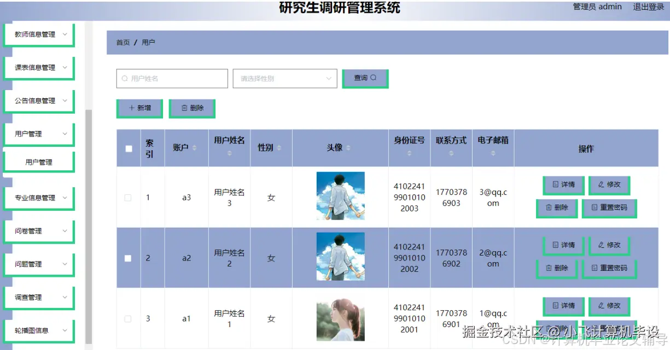Expand the 教师信息管理 sidebar menu
This screenshot has width=670, height=350.
(39, 34)
